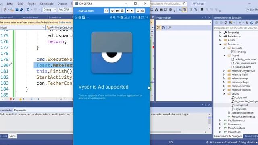
Task: Click the output panel vertical scrollbar
Action: tap(210, 121)
